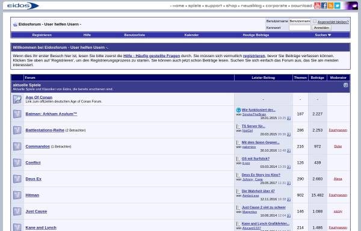The image size is (361, 231).
Task: Click the Battlestations-Reihe forum status icon
Action: click(x=17, y=130)
